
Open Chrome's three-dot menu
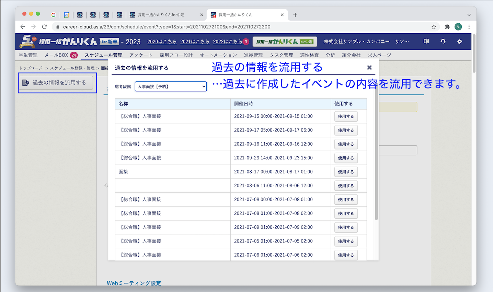[x=469, y=27]
